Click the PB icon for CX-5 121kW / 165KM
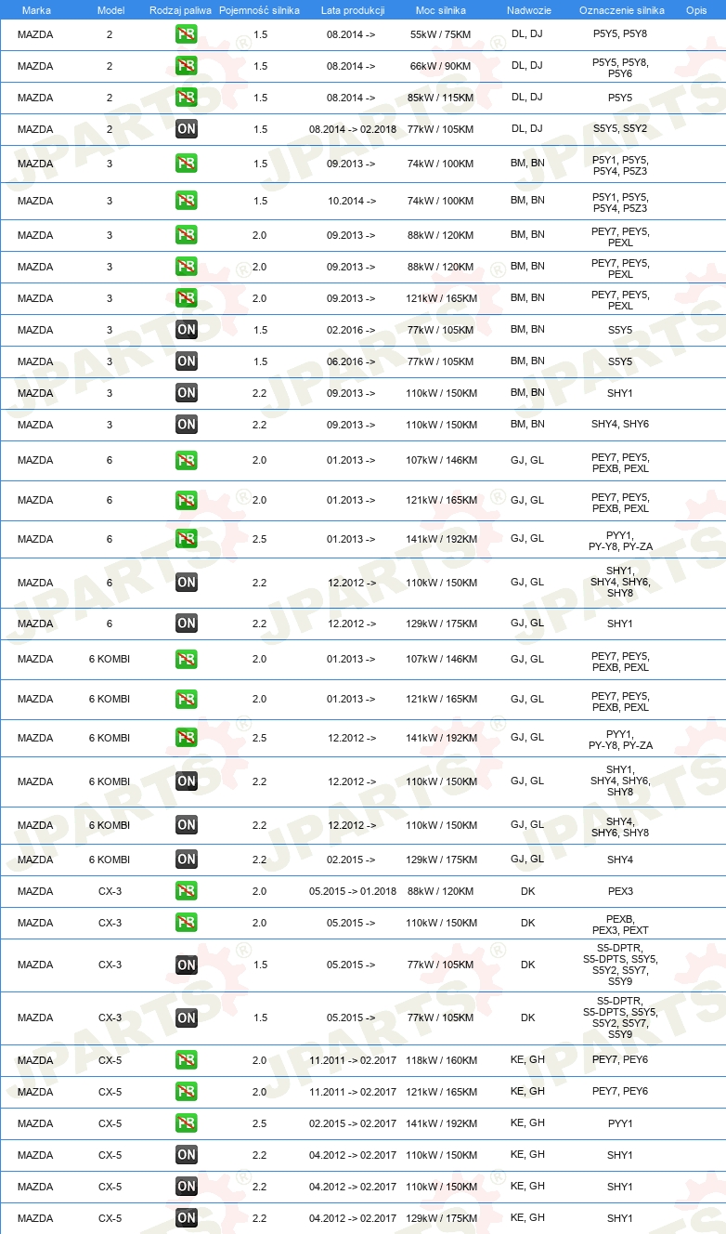Screen dimensions: 726x1234 pos(187,1092)
